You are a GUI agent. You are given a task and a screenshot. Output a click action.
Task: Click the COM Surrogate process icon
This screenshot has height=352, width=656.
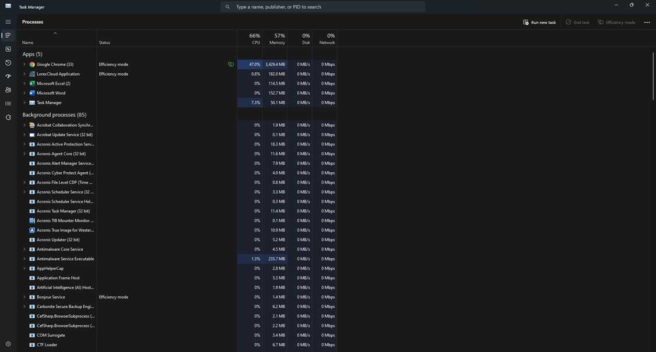[32, 335]
